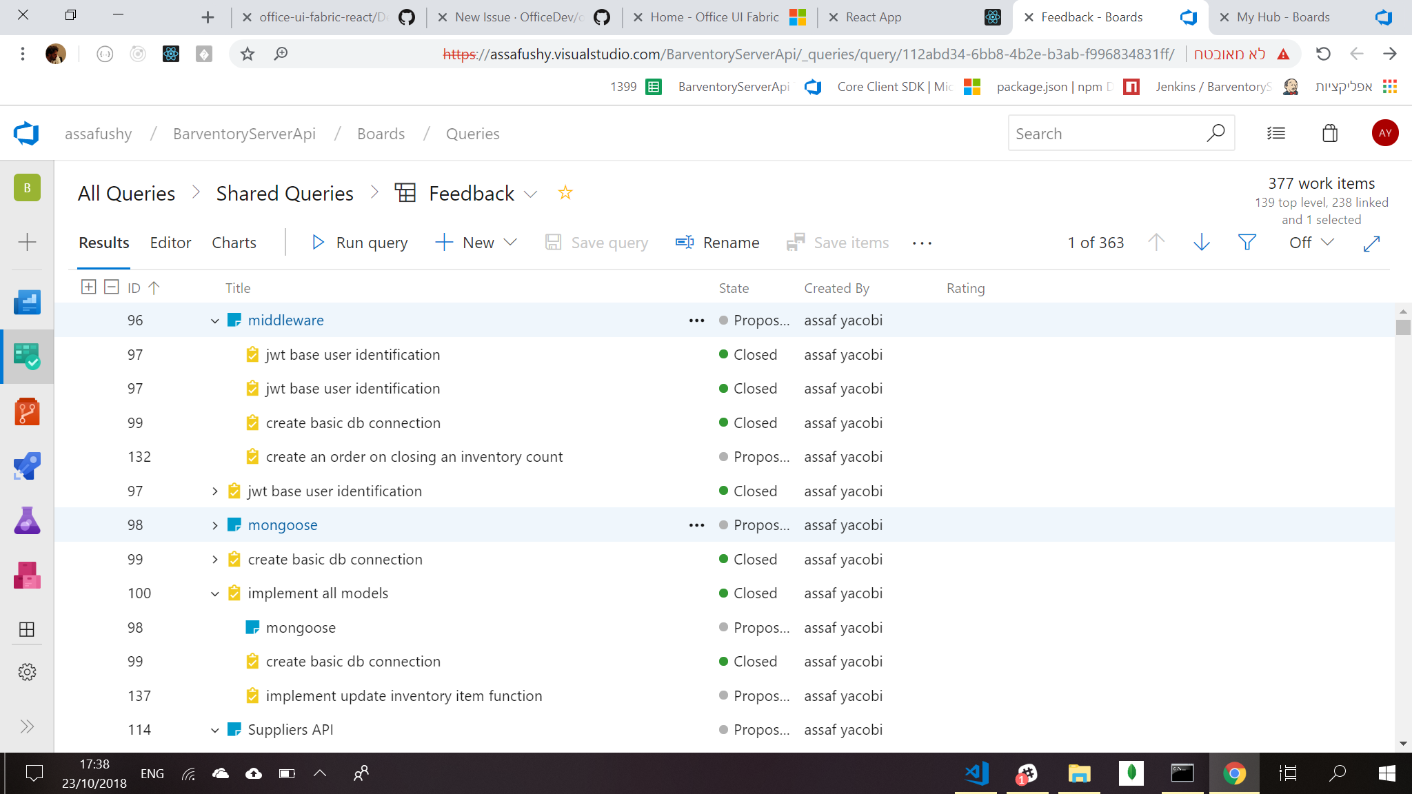
Task: Select Pipelines in the left sidebar
Action: [x=27, y=466]
